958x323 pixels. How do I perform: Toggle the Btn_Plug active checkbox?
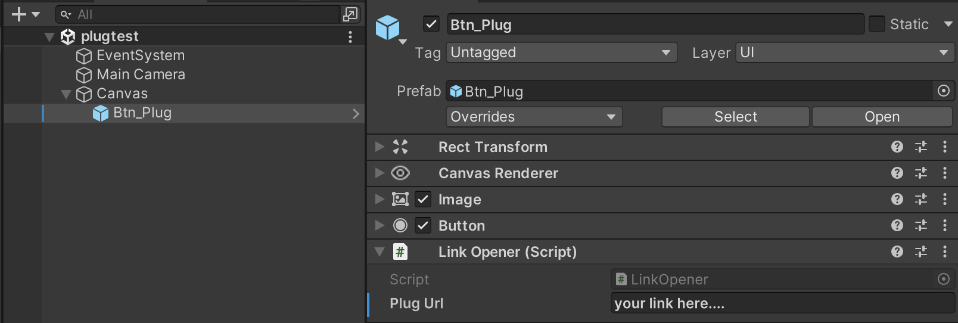tap(431, 24)
